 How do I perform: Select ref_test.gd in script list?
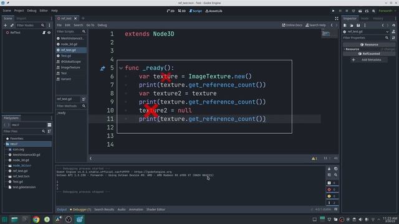coord(71,50)
